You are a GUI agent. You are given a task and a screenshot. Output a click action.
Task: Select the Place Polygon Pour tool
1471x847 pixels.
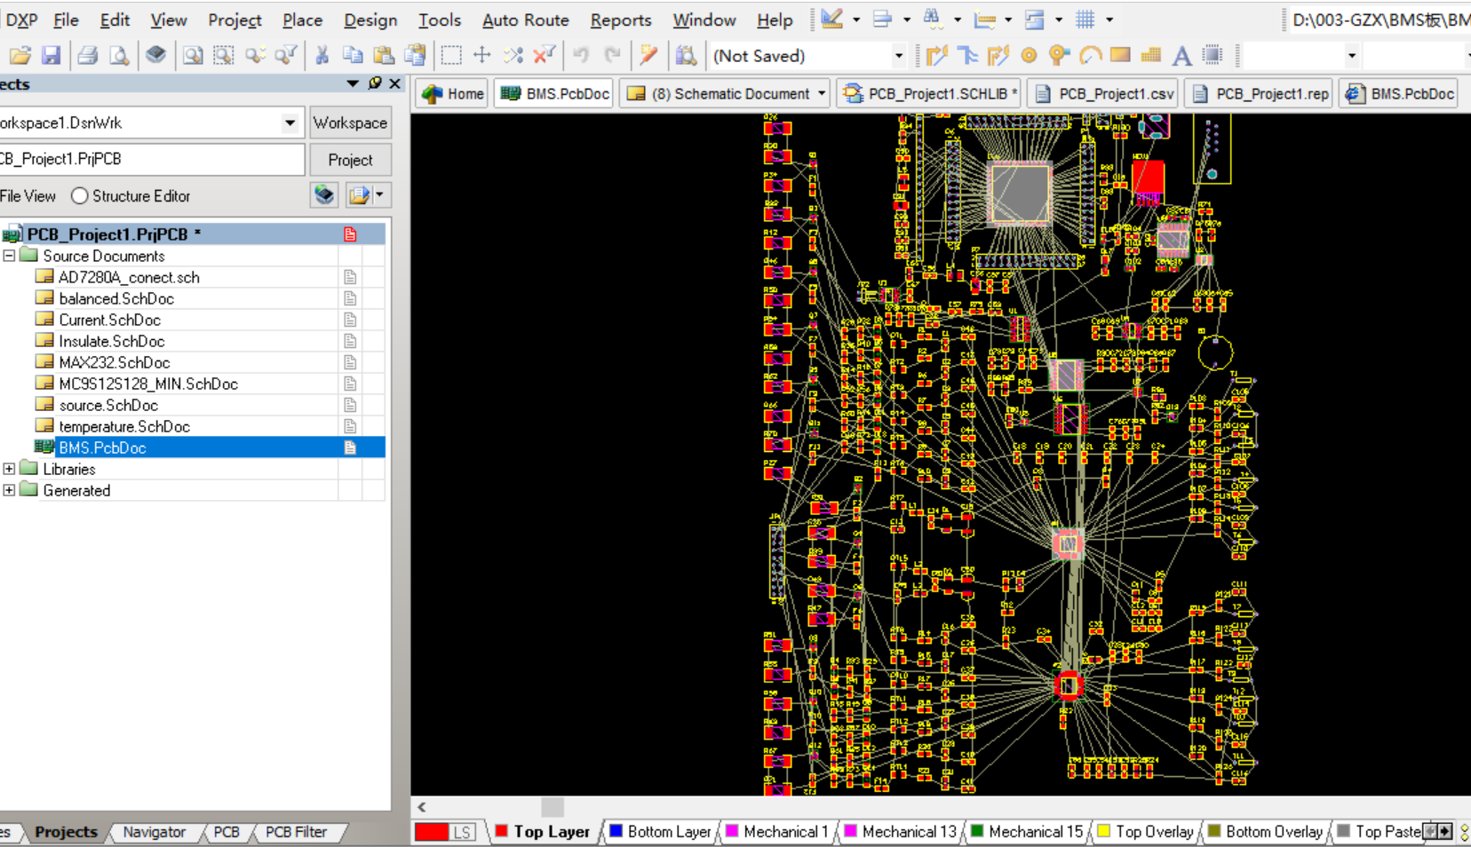point(1151,56)
